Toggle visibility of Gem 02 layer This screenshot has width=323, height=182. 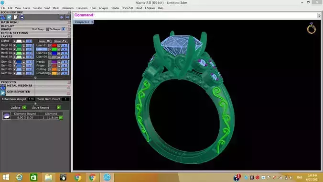[29, 66]
